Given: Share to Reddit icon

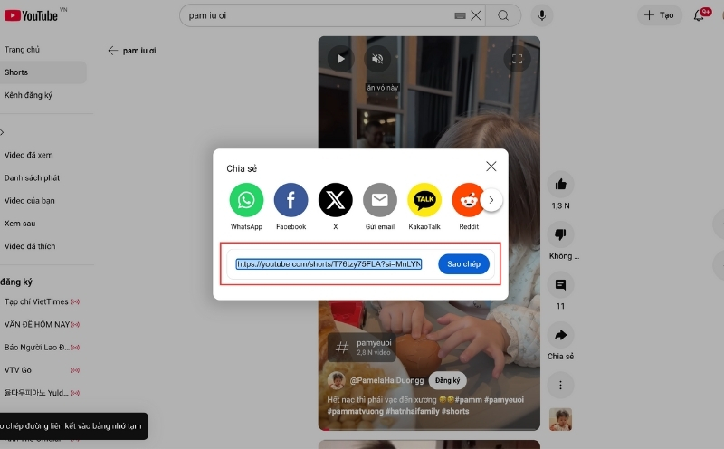Looking at the screenshot, I should point(468,200).
